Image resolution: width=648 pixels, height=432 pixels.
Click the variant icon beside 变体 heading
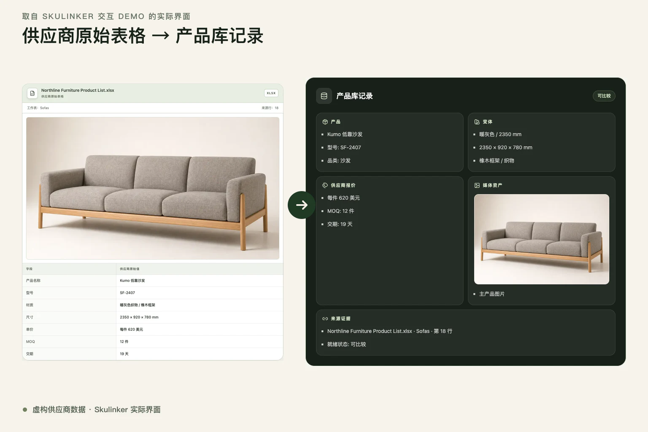477,122
